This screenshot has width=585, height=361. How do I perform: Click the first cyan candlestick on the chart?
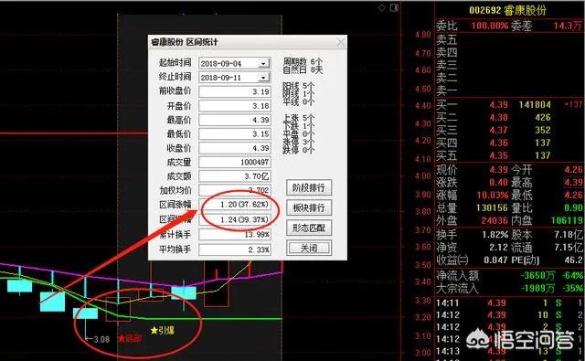pos(19,286)
